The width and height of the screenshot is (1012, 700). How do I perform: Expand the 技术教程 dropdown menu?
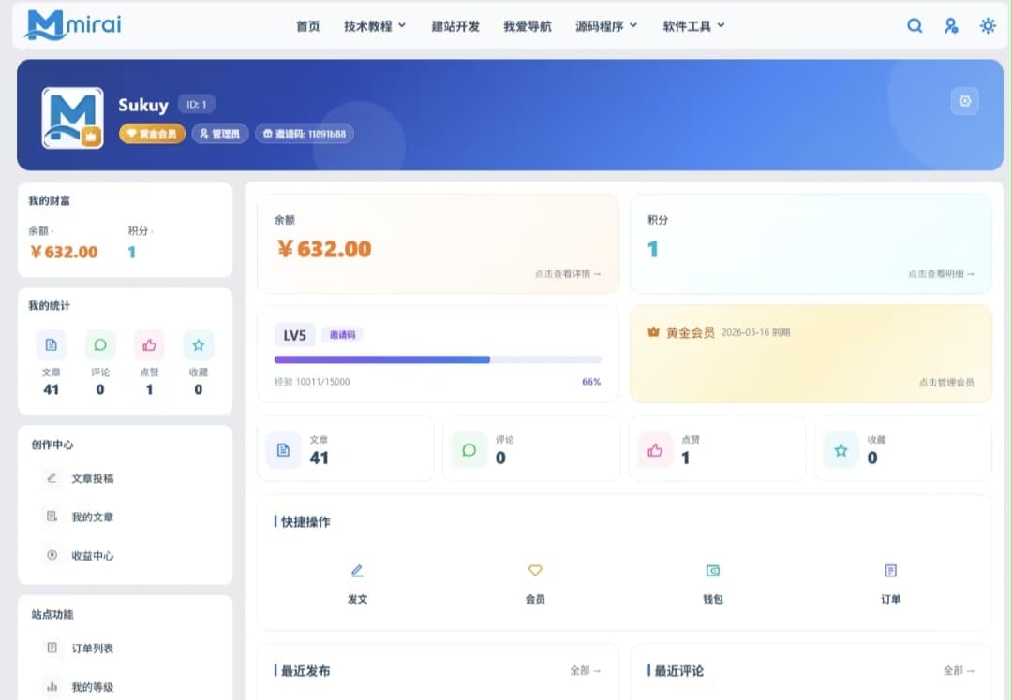(x=375, y=26)
